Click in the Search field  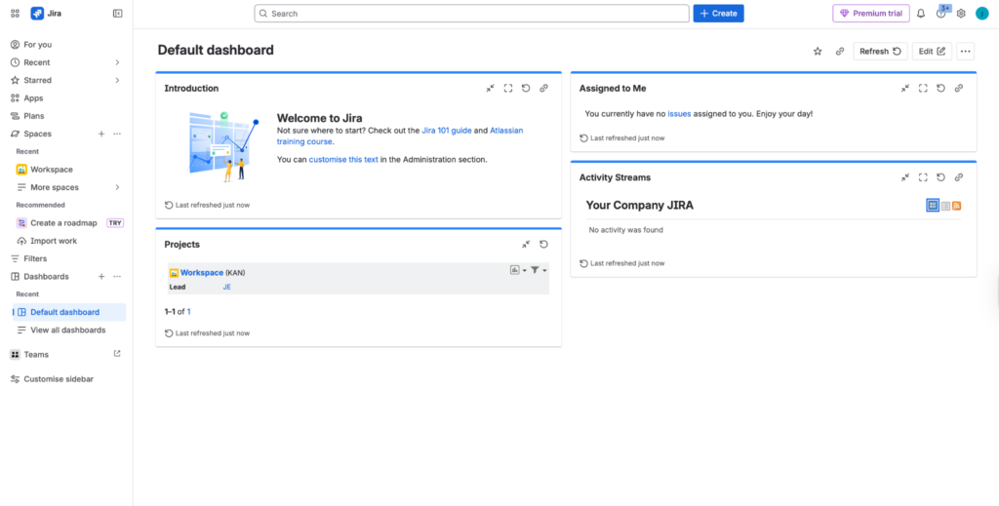[471, 14]
